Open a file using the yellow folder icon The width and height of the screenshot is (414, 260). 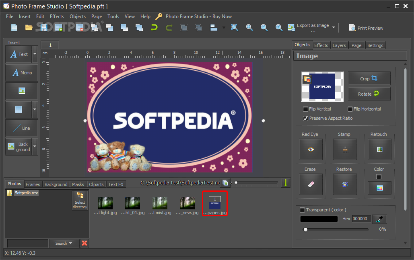(29, 27)
